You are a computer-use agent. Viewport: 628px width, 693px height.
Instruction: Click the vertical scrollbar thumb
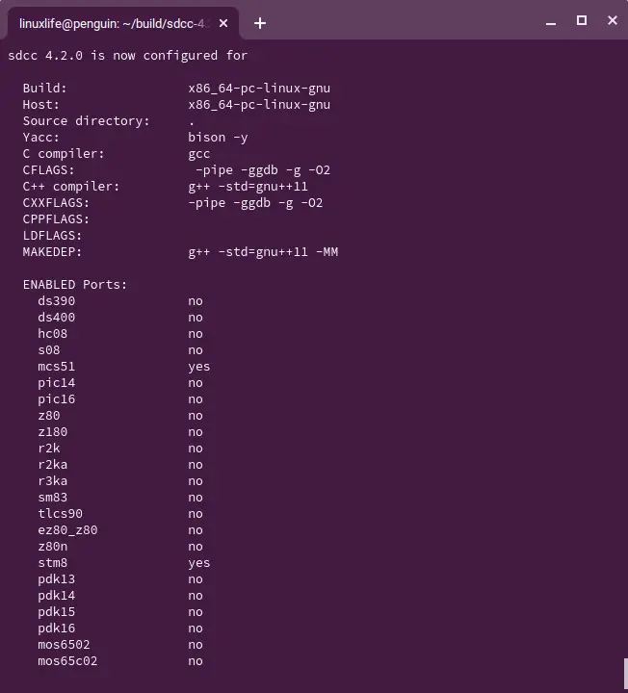[x=626, y=674]
